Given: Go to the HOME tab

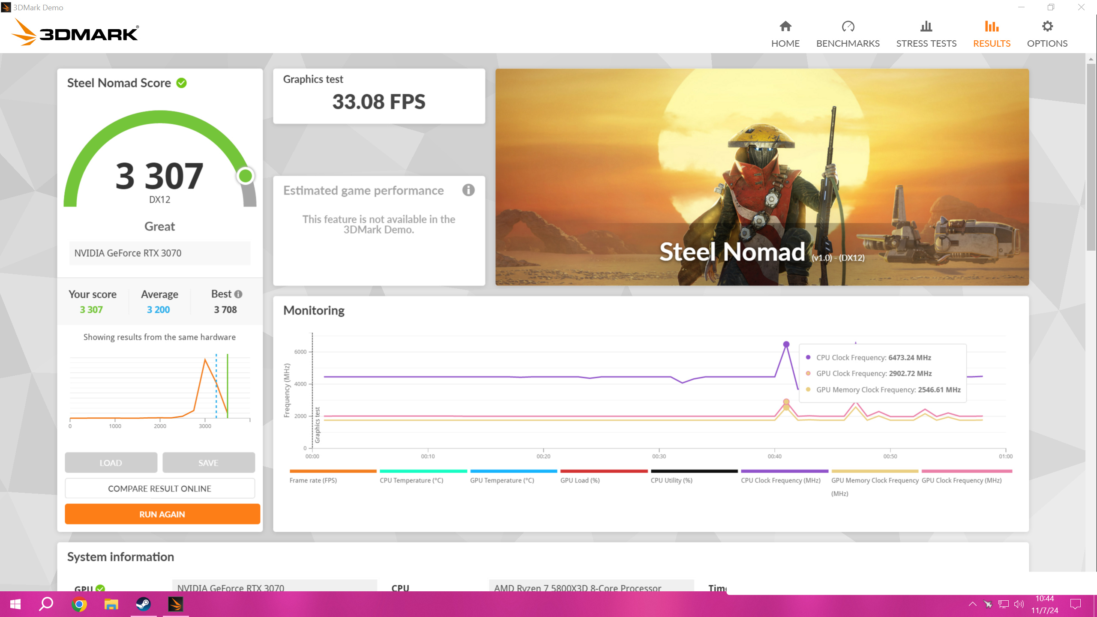Looking at the screenshot, I should (x=785, y=34).
